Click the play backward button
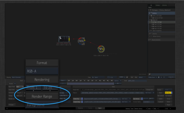The image size is (184, 113). (84, 81)
